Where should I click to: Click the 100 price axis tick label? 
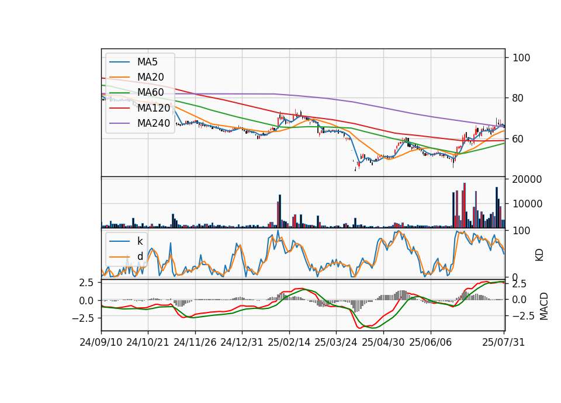[x=521, y=58]
